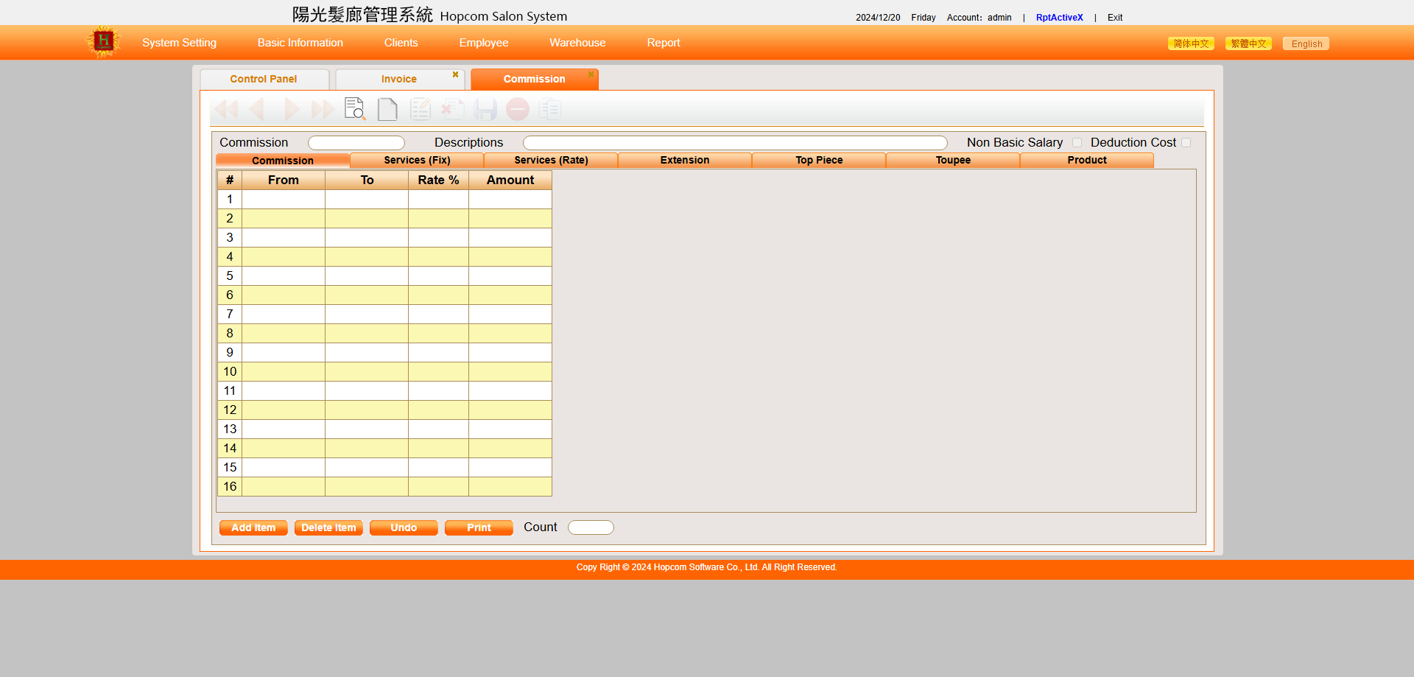Expand the Warehouse menu

577,43
